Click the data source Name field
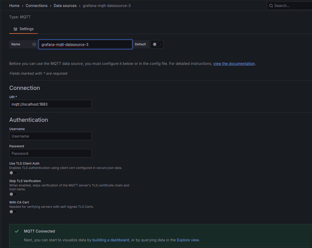Screen dimensions: 312x248 (85, 44)
